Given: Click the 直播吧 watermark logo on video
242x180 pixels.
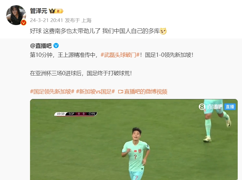Looking at the screenshot, I should click(211, 107).
